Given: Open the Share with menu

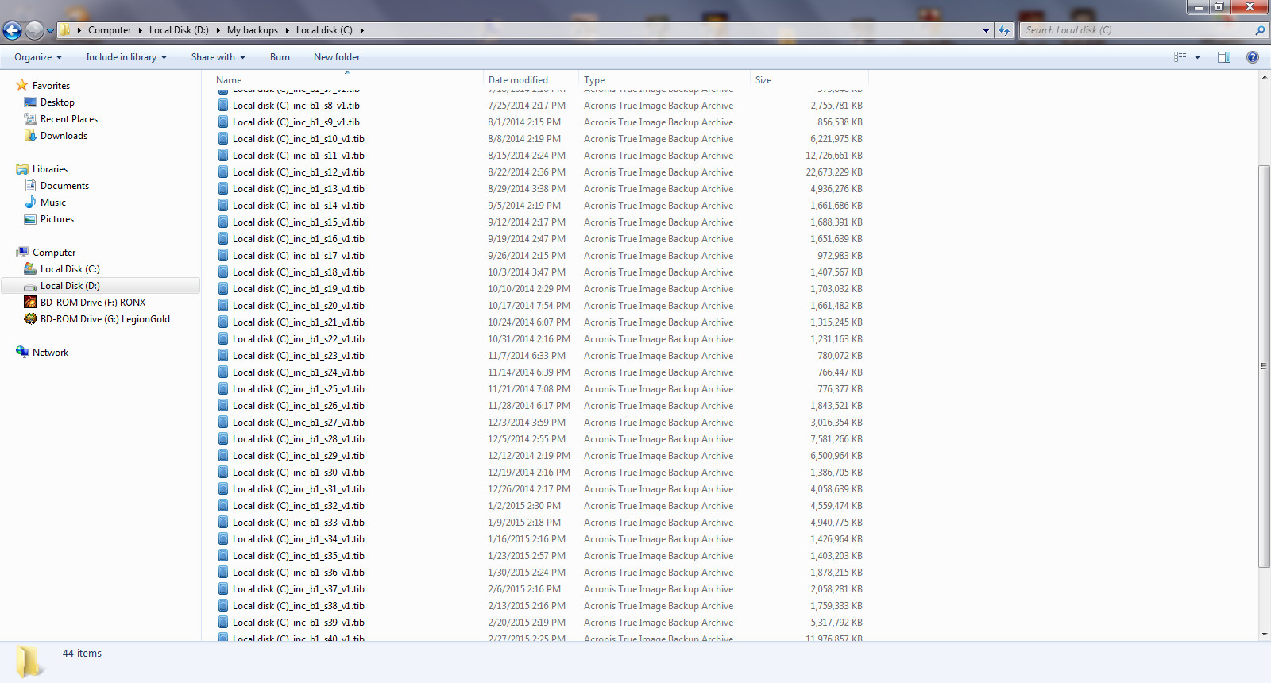Looking at the screenshot, I should 218,57.
